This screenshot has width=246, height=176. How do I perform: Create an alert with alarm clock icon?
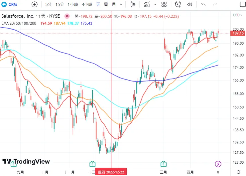pos(178,4)
